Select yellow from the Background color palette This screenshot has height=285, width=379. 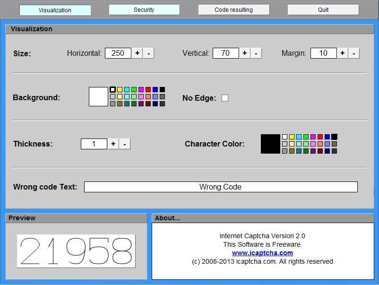tap(120, 89)
